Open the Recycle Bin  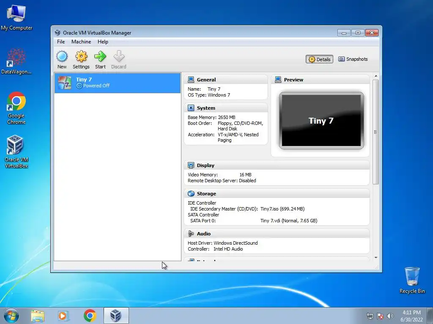click(x=412, y=280)
